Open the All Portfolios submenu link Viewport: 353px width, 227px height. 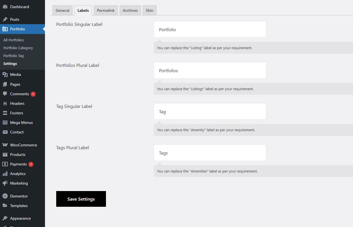[x=13, y=40]
